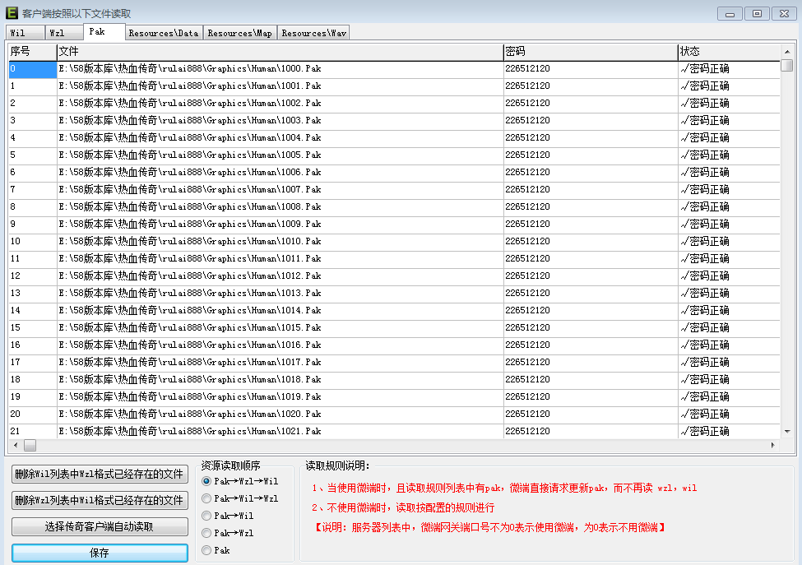Screen dimensions: 802x565
Task: Click the green E application icon
Action: pyautogui.click(x=12, y=13)
